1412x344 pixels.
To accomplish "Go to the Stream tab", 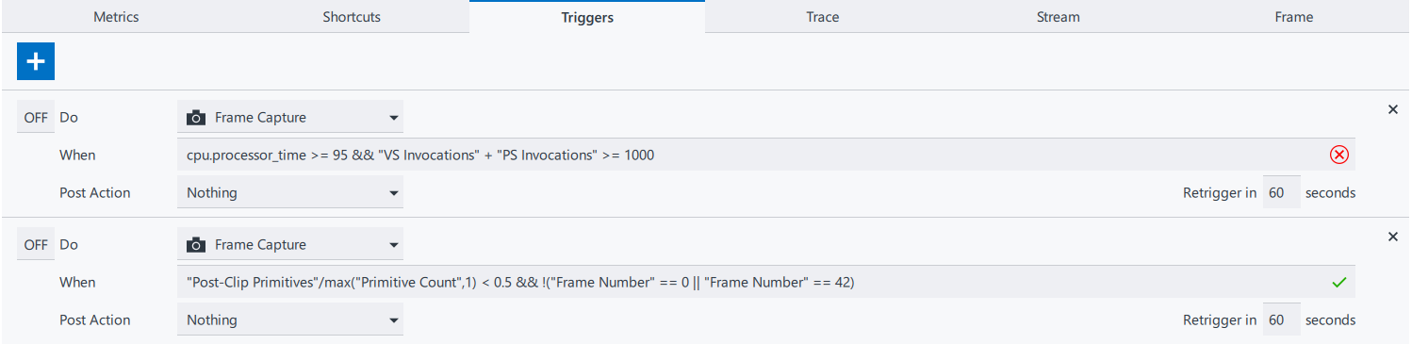I will 1057,17.
